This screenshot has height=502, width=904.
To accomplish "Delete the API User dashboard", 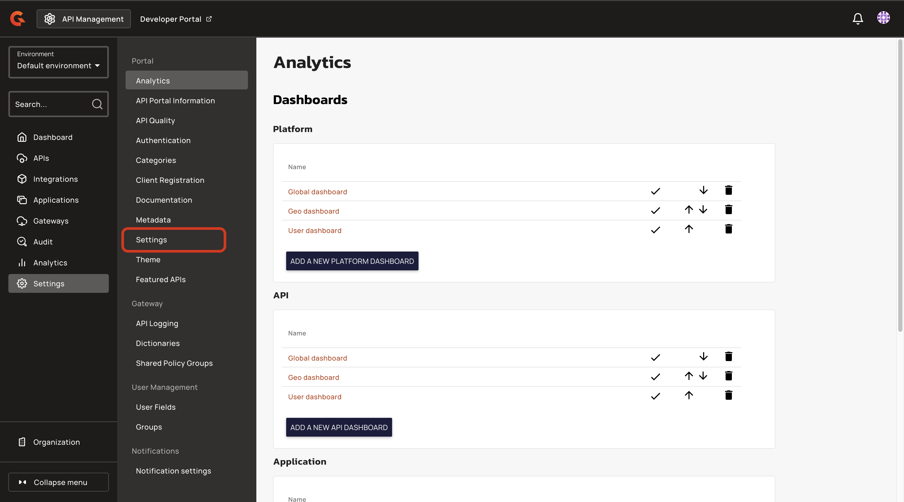I will (728, 395).
